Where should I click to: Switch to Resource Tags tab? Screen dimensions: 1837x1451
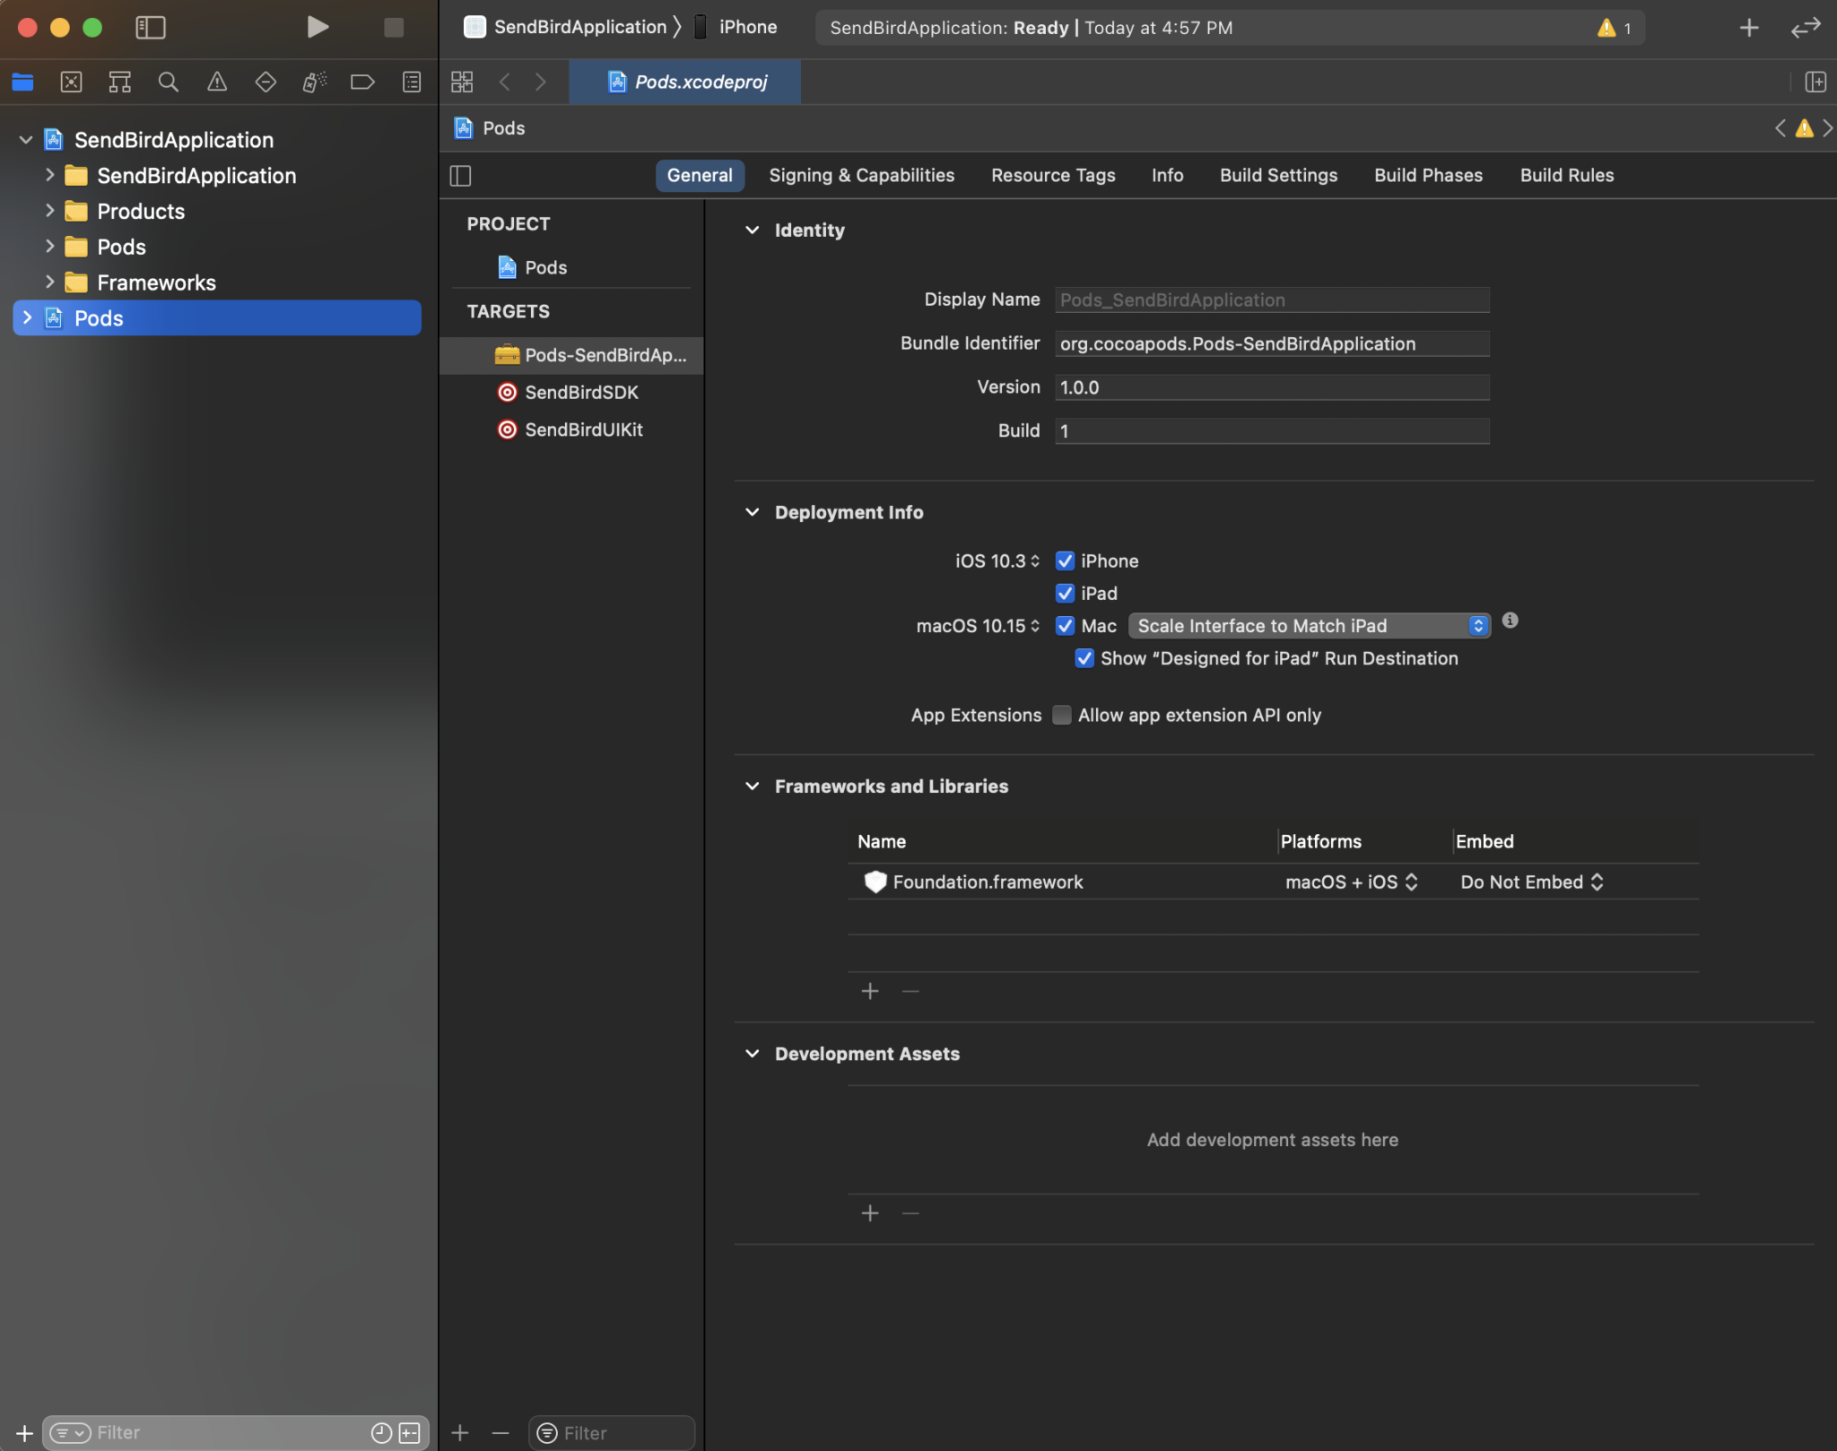click(1053, 176)
